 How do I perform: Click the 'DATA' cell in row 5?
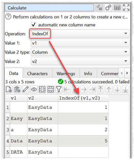(19, 152)
